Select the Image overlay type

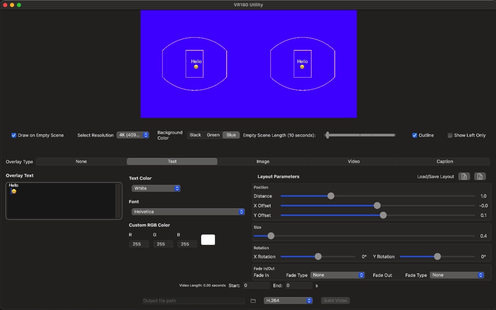[263, 161]
